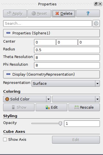
Task: Float the Properties panel window
Action: (96, 4)
